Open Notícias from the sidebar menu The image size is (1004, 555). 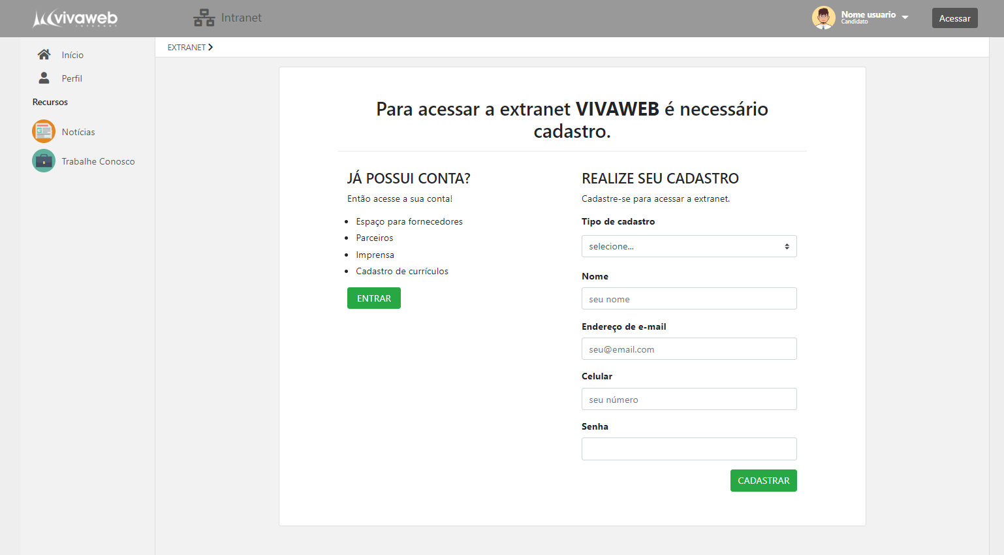point(78,132)
